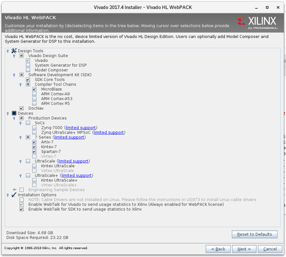286x257 pixels.
Task: Toggle SDK Core Tools checkbox
Action: coord(28,79)
